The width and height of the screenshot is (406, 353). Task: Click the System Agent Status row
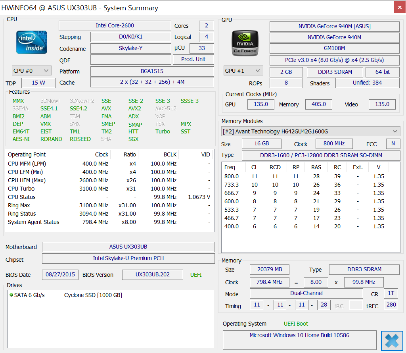(110, 222)
